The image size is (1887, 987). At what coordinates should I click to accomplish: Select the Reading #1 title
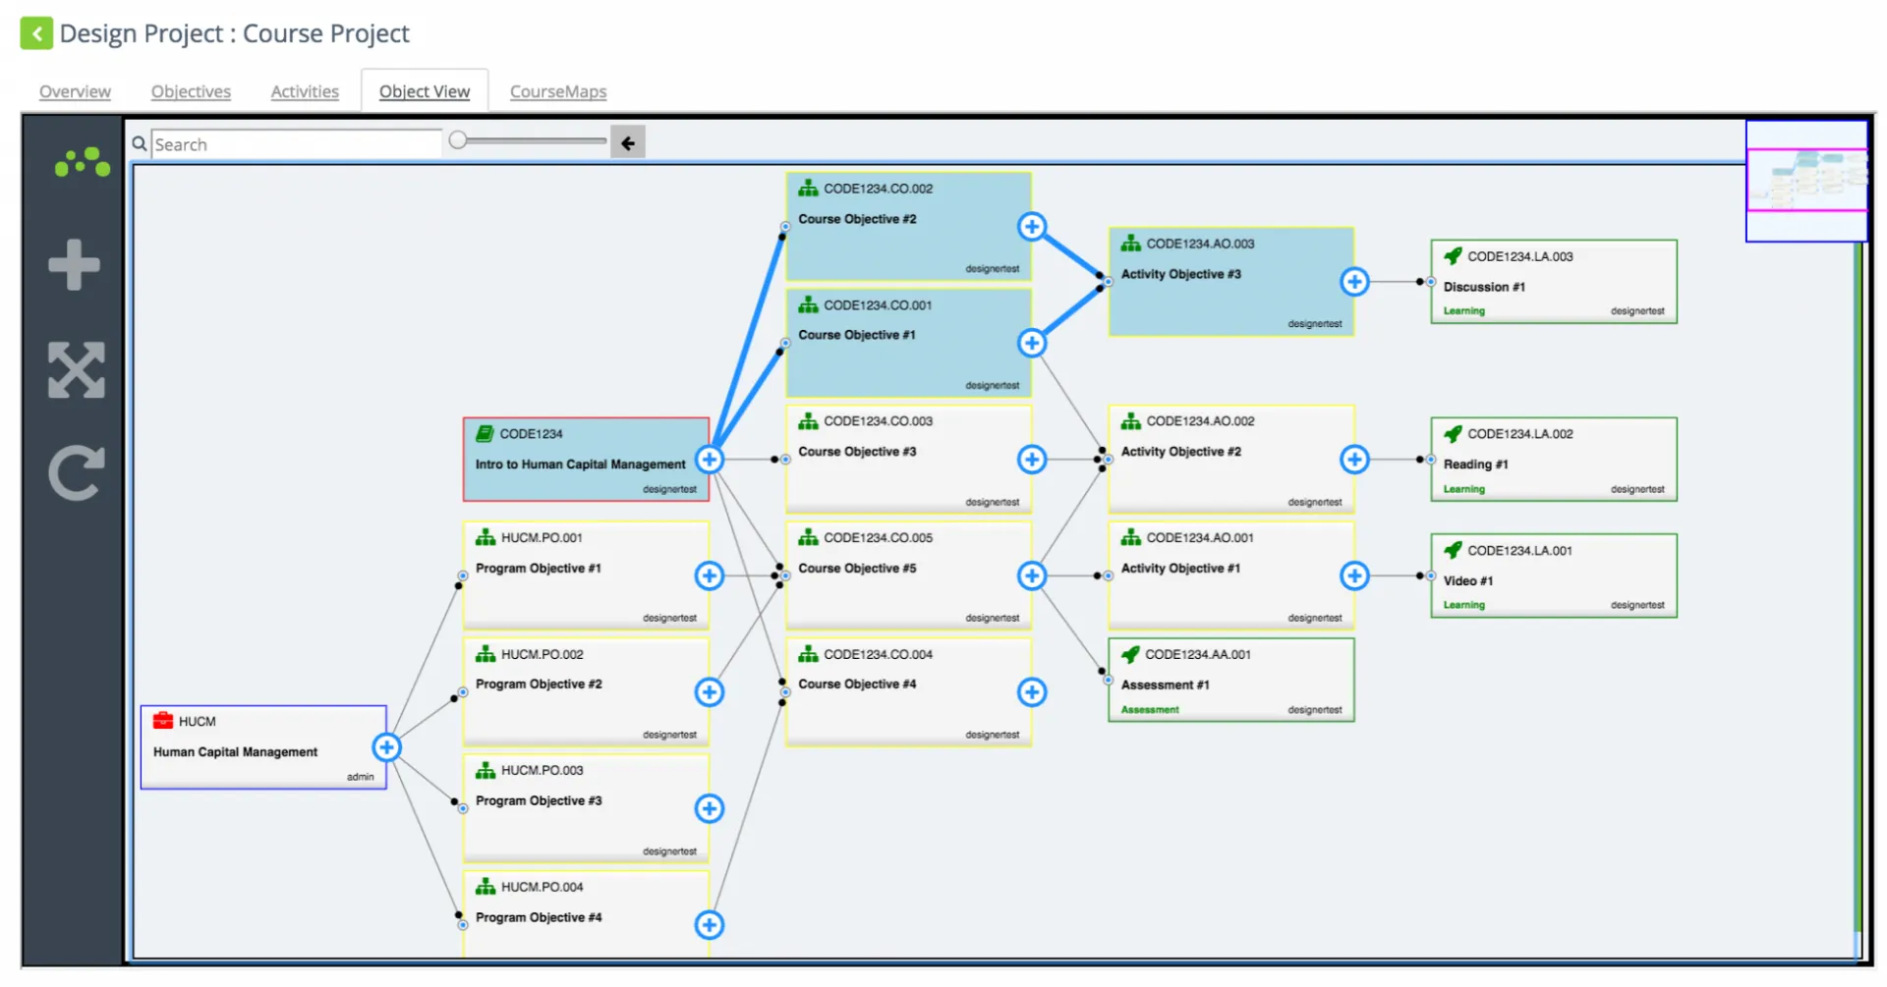coord(1475,465)
